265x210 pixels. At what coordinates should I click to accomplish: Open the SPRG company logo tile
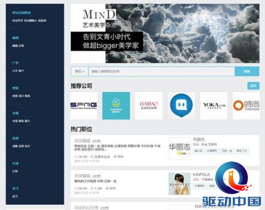(84, 106)
